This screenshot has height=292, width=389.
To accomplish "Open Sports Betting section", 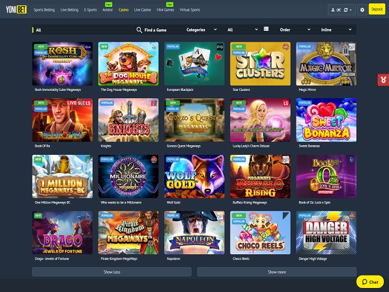I will click(x=44, y=10).
